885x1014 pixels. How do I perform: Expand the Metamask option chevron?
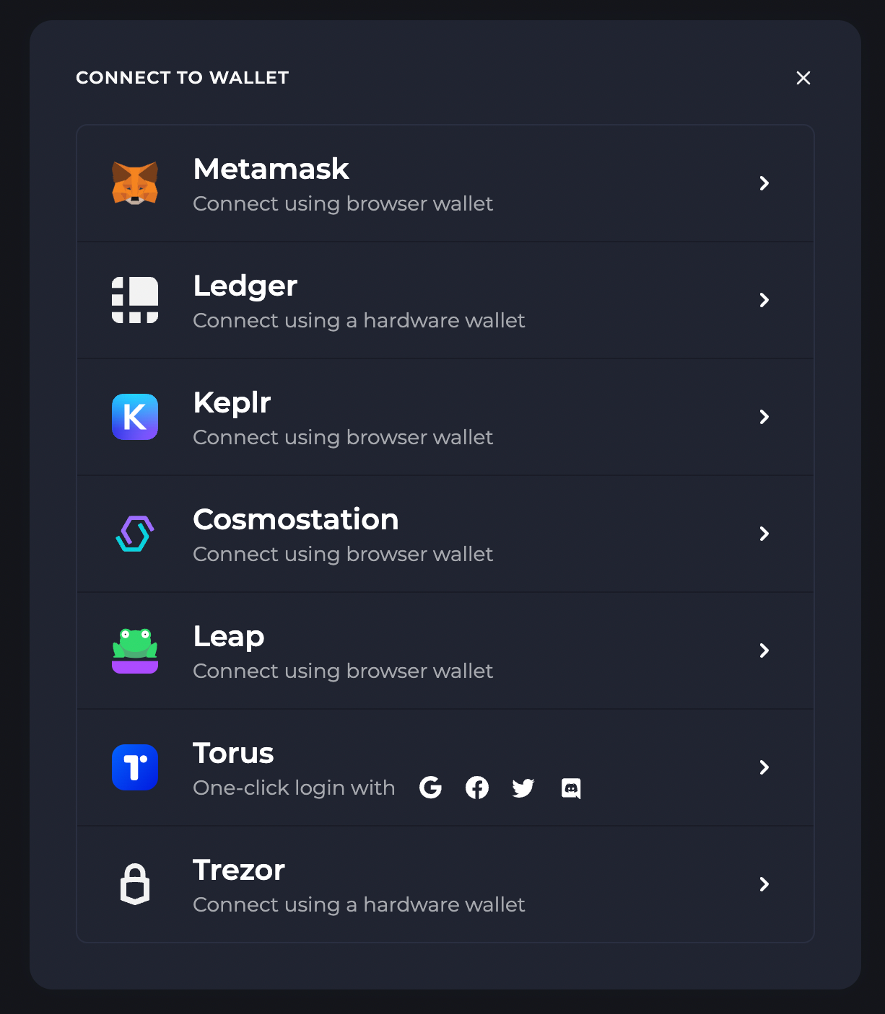point(764,183)
